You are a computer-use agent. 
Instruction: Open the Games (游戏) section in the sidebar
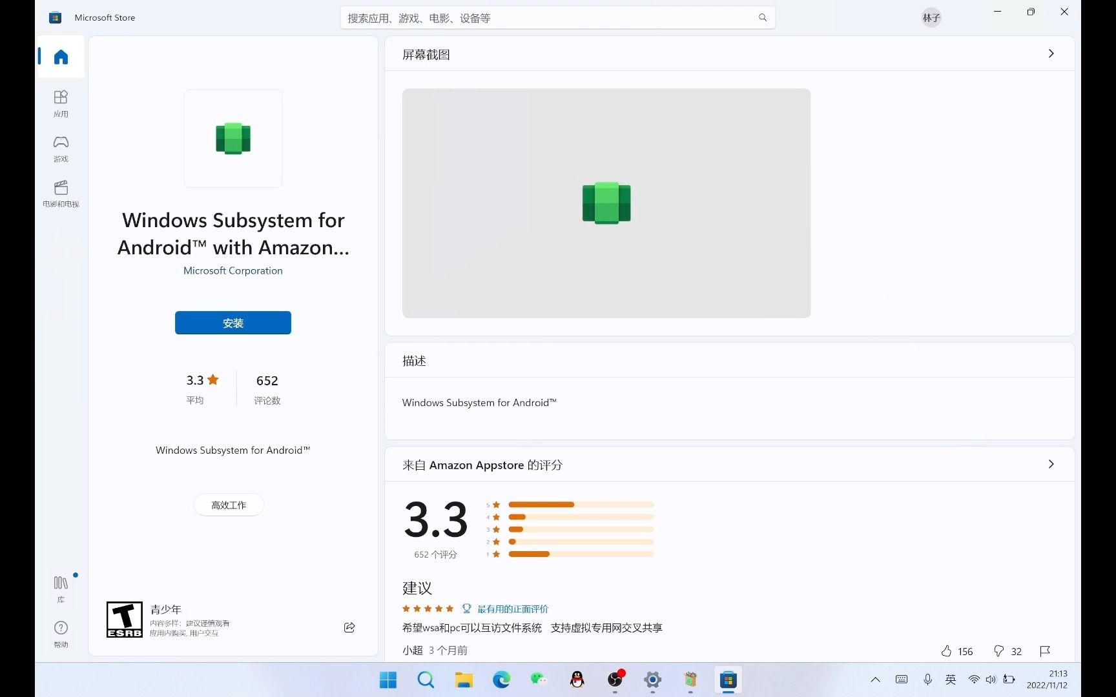pos(61,148)
